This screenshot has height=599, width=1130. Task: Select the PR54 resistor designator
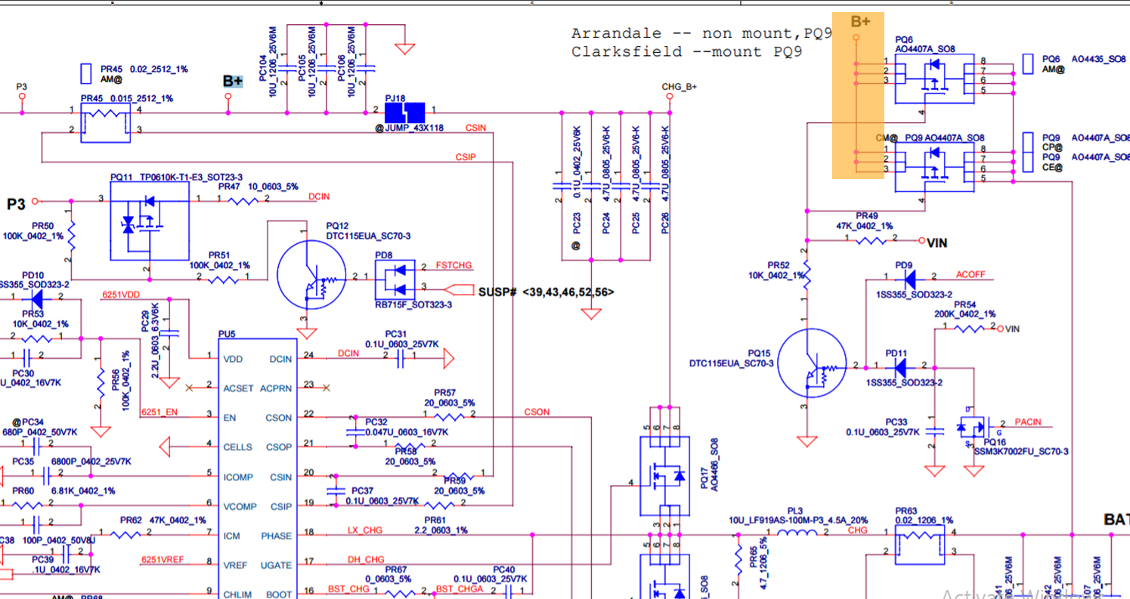coord(965,304)
